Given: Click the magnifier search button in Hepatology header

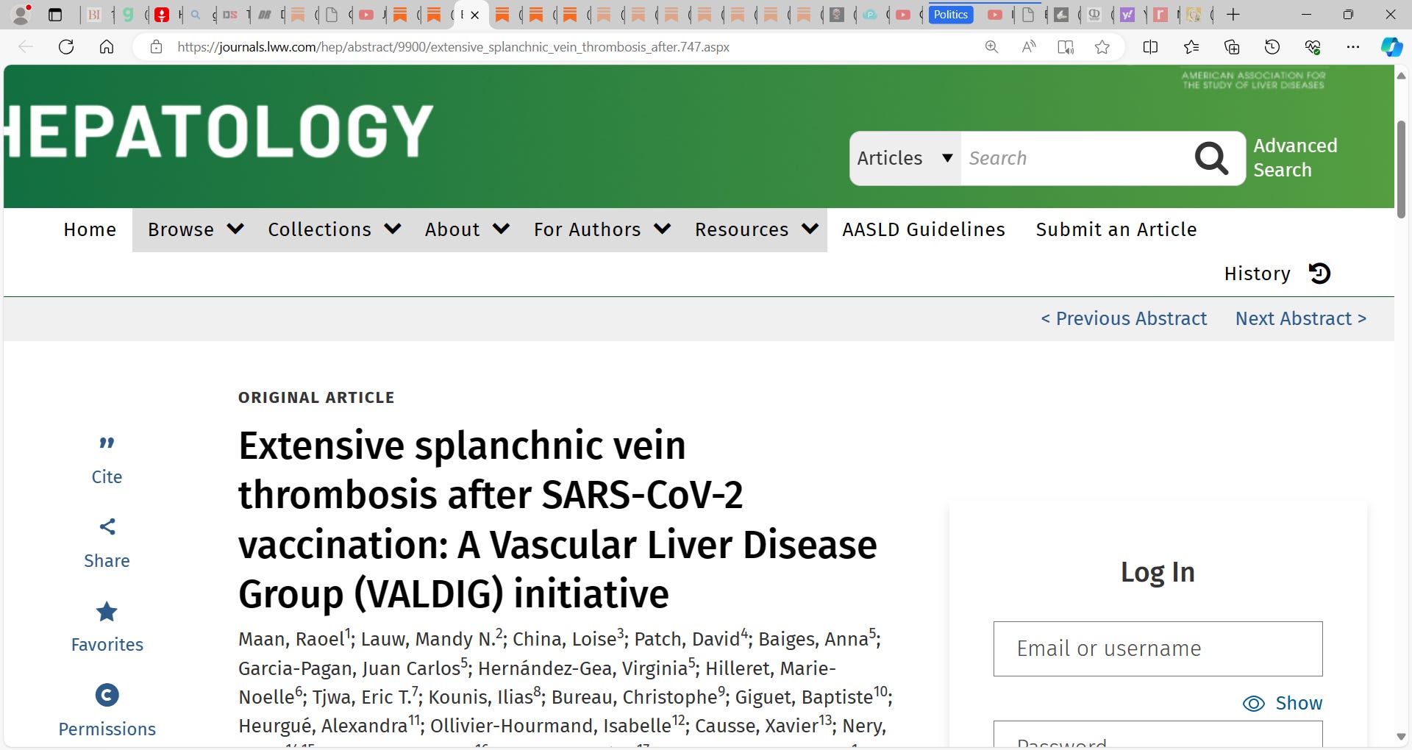Looking at the screenshot, I should click(1211, 158).
